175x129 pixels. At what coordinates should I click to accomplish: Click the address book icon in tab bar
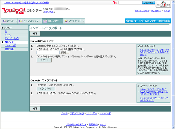pyautogui.click(x=21, y=21)
